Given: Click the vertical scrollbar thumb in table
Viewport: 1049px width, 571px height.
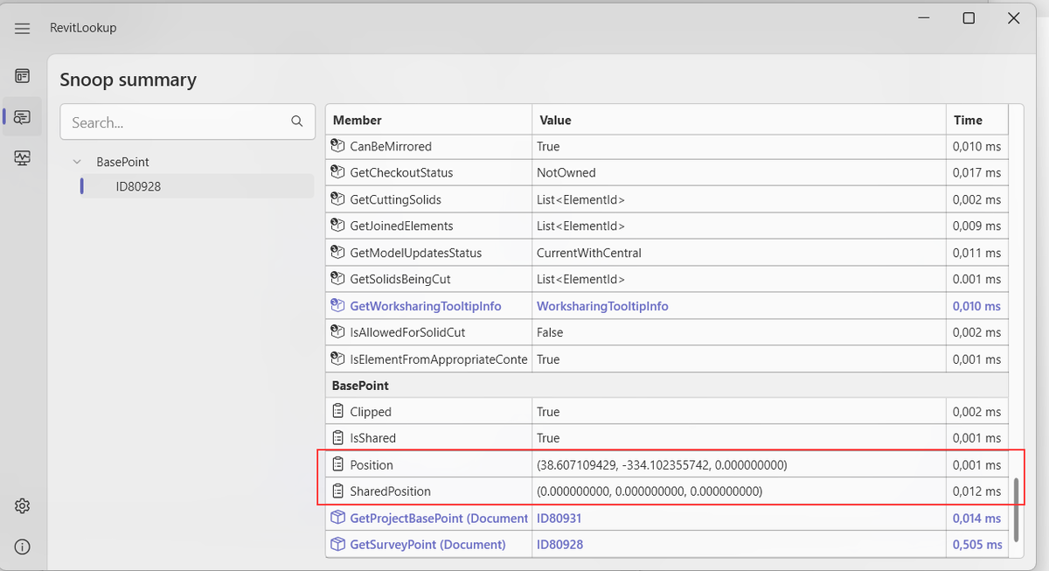Looking at the screenshot, I should click(x=1015, y=511).
